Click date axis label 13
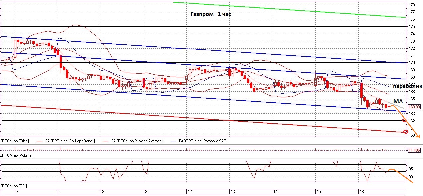The width and height of the screenshot is (423, 196). pyautogui.click(x=232, y=192)
